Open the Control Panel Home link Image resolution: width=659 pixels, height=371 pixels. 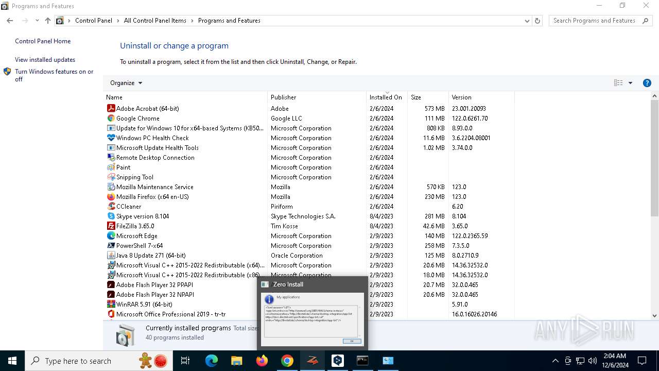click(43, 41)
